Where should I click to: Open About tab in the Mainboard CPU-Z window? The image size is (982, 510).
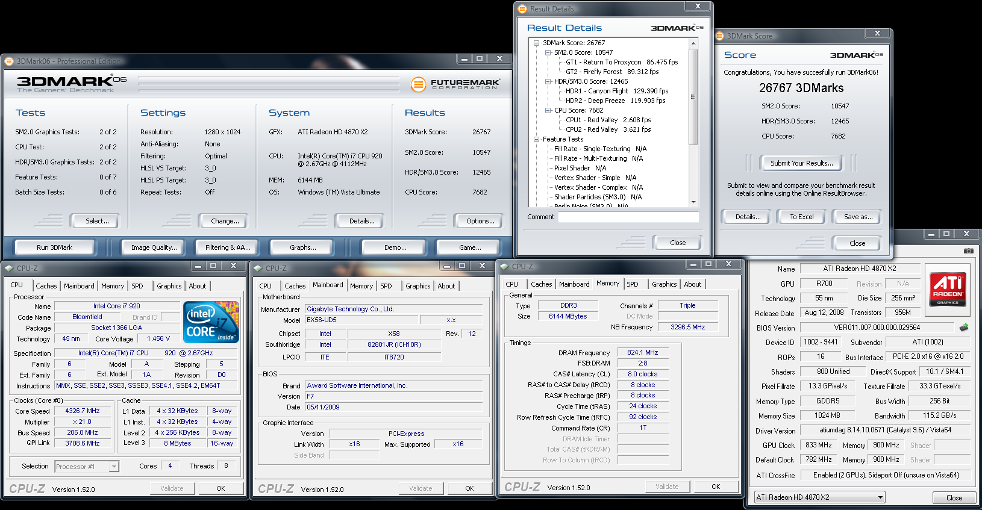pyautogui.click(x=446, y=286)
